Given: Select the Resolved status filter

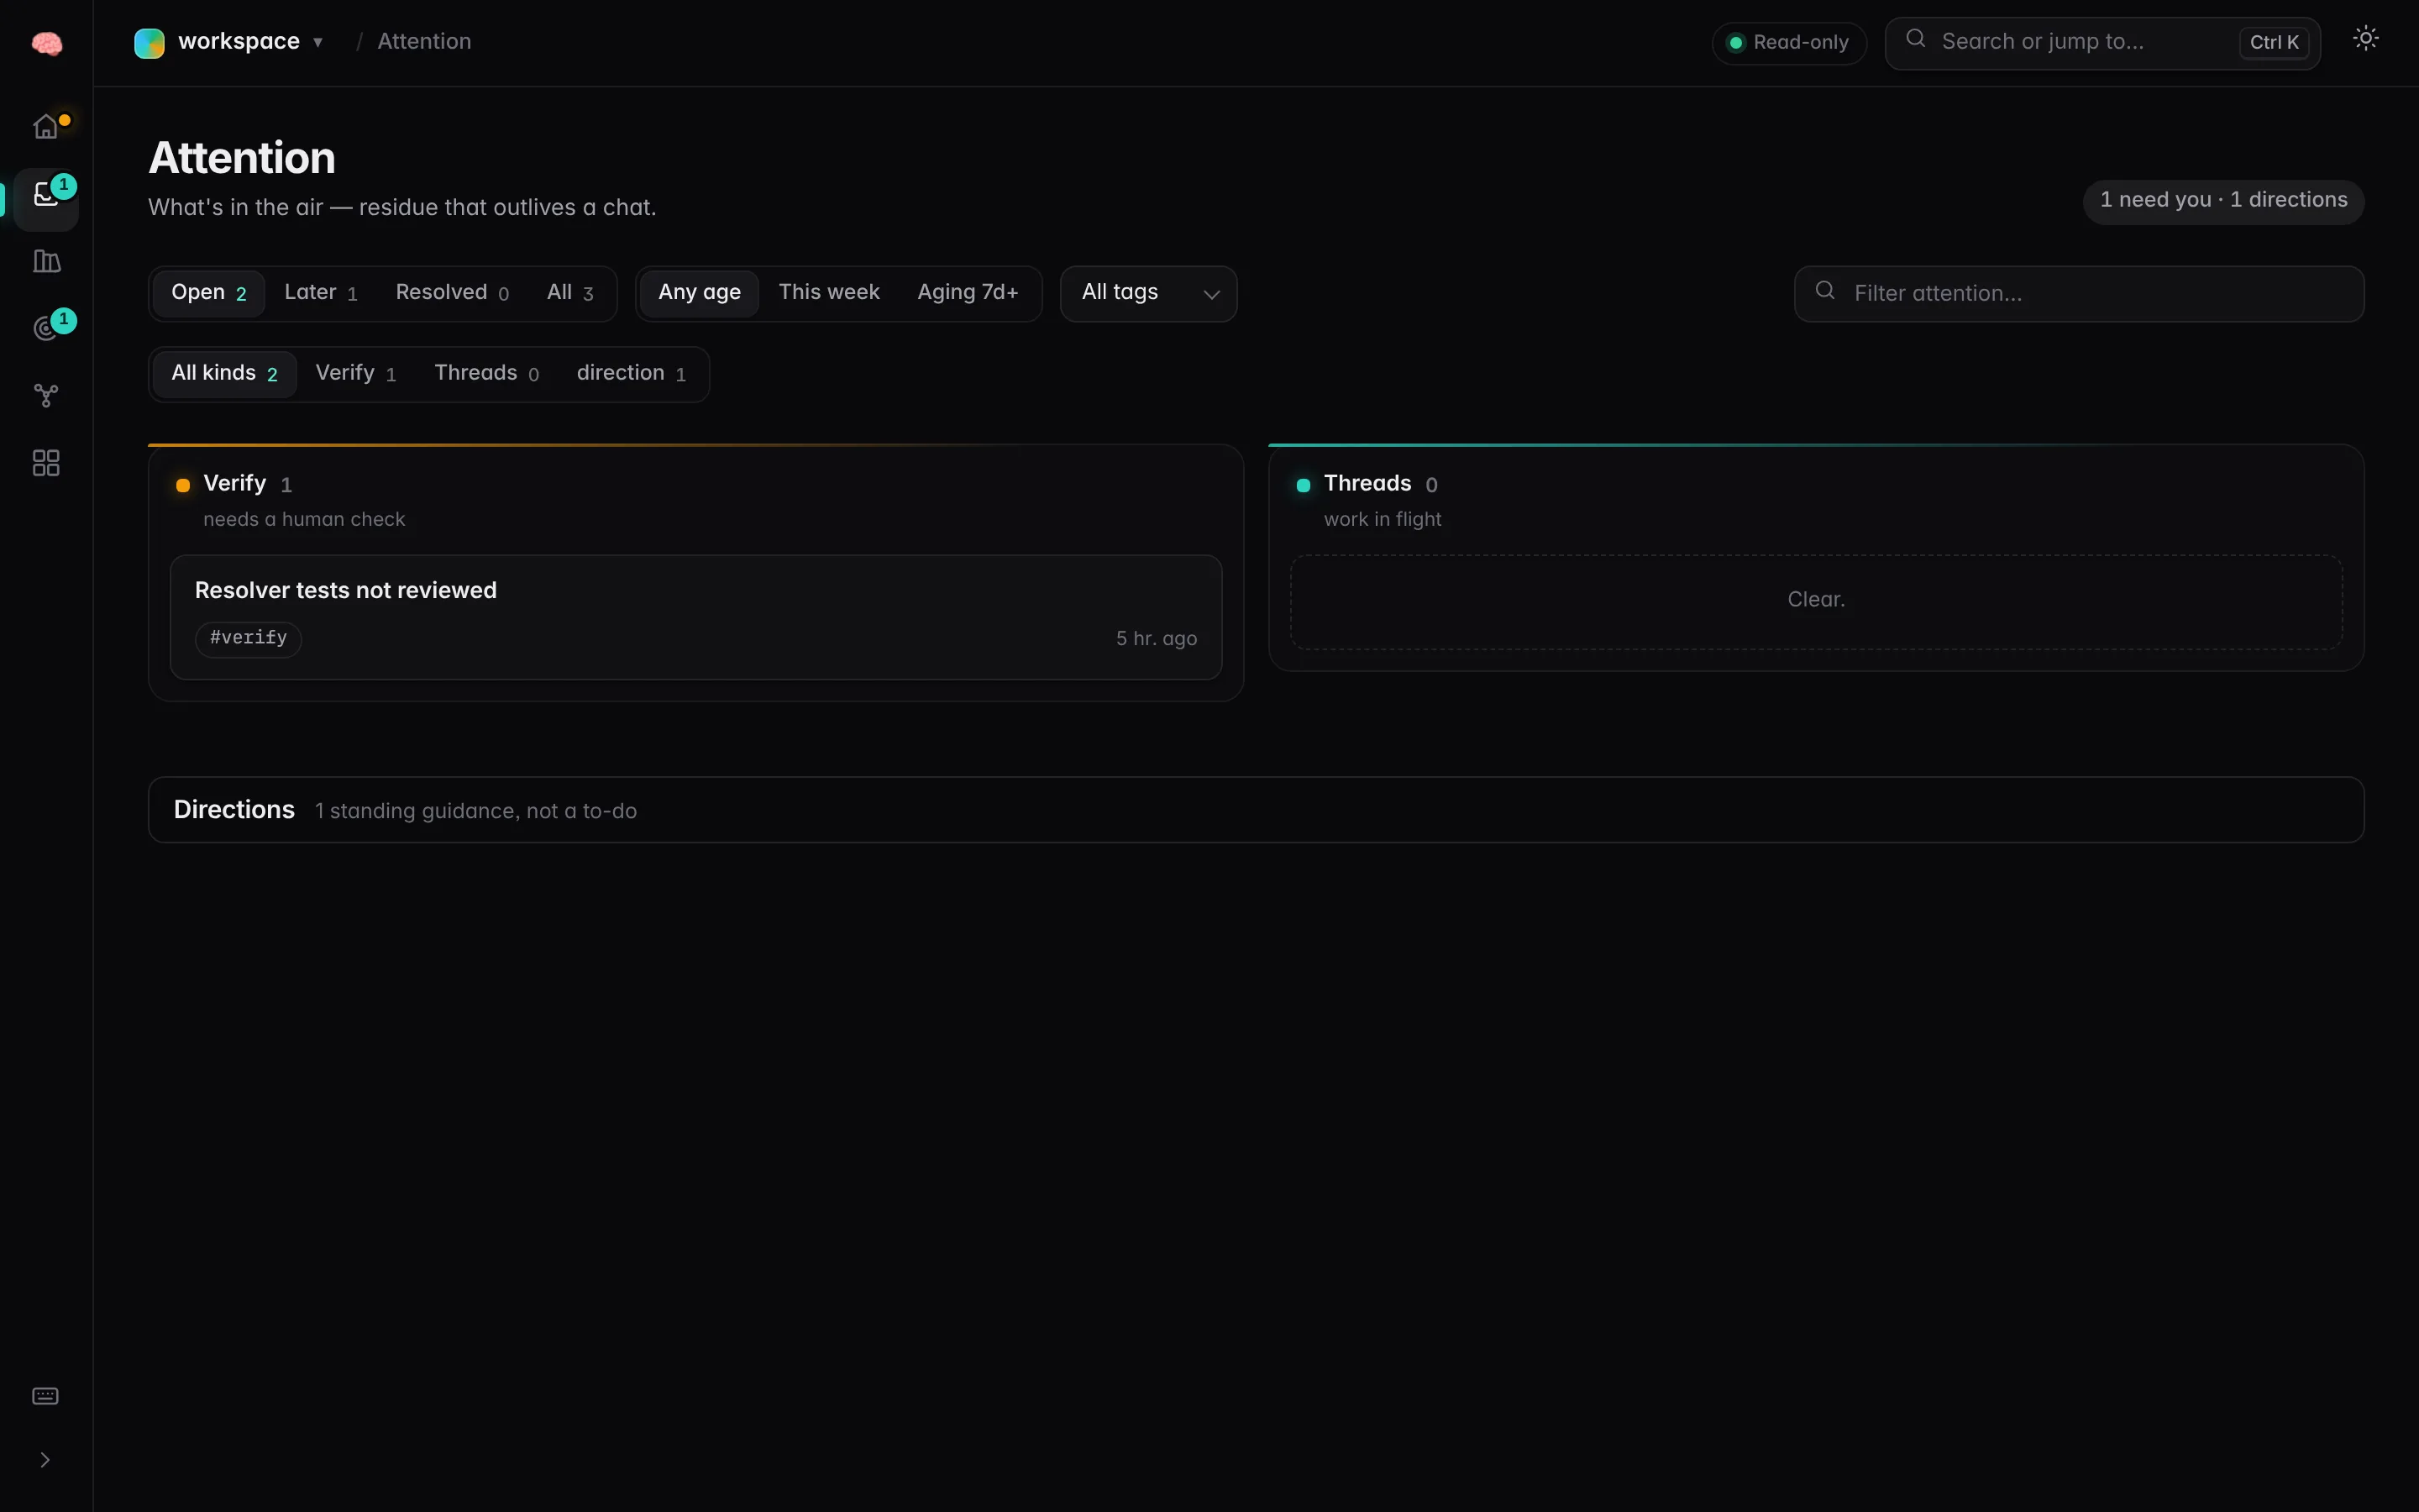Looking at the screenshot, I should tap(452, 293).
